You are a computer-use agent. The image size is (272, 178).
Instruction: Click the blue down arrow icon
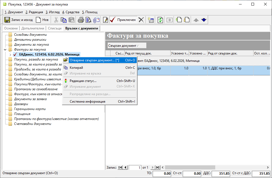[204, 20]
